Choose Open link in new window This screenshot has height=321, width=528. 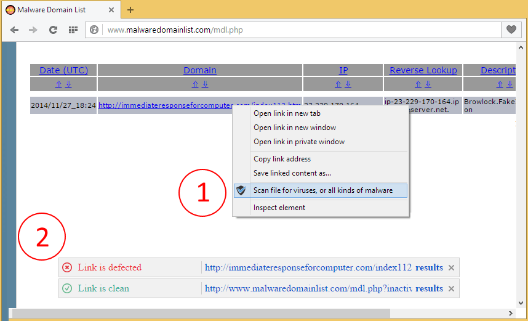coord(321,128)
